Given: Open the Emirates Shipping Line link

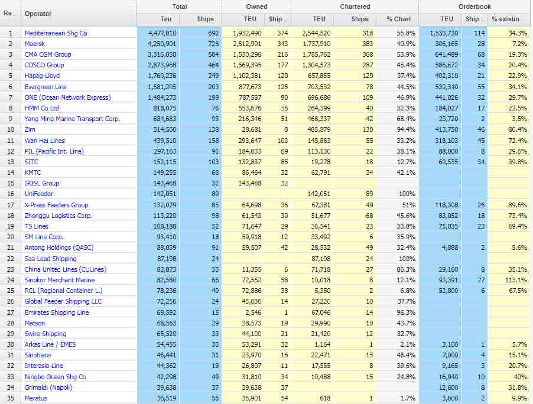Looking at the screenshot, I should click(57, 312).
